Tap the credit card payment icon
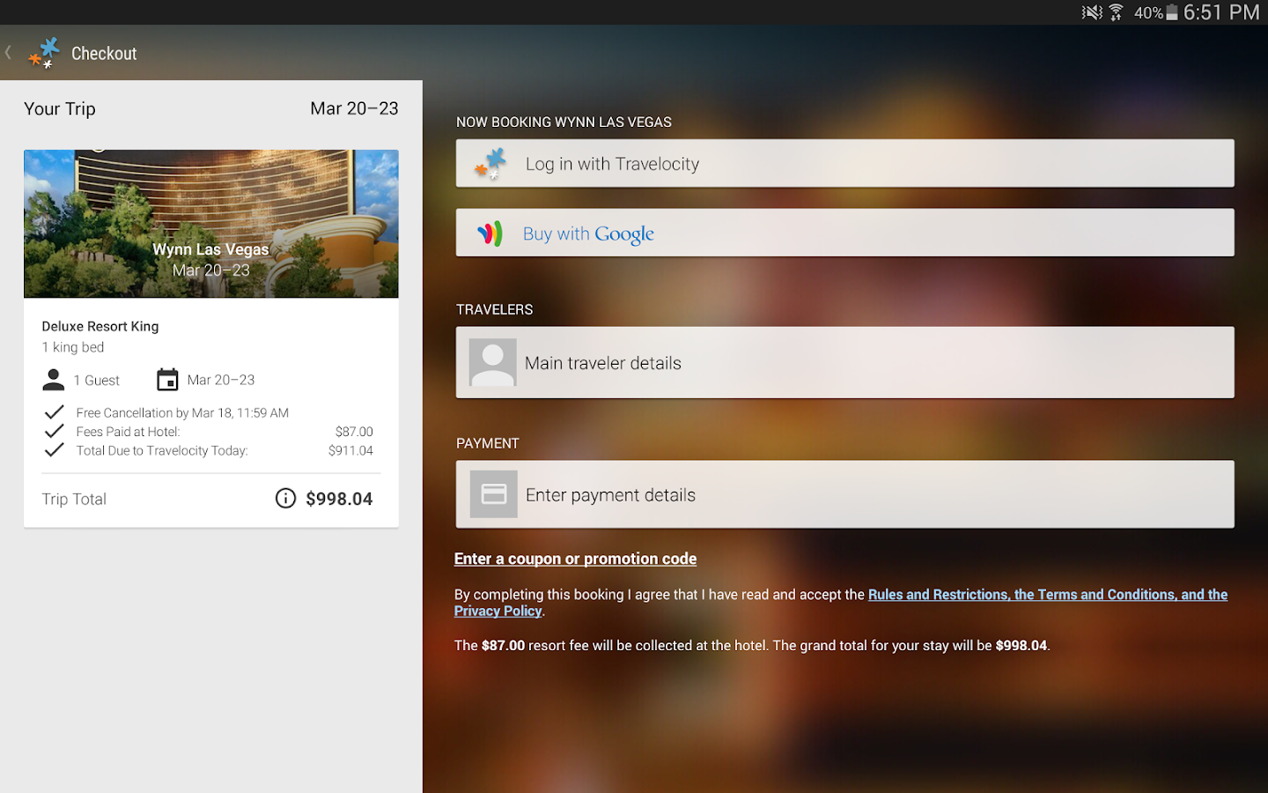This screenshot has width=1268, height=793. [x=494, y=494]
